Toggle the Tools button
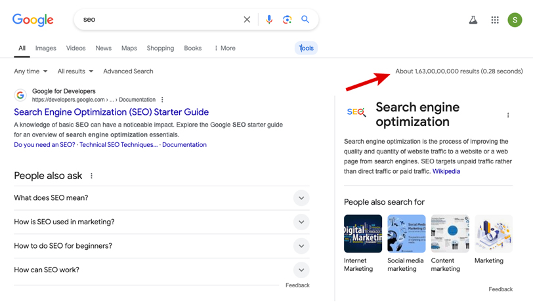The image size is (533, 305). 307,49
